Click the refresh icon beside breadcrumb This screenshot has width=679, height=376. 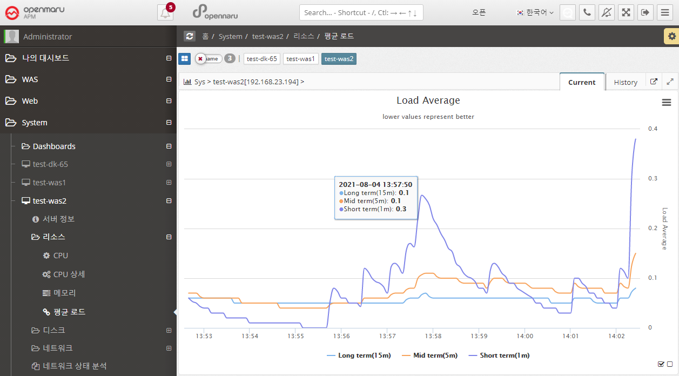189,36
